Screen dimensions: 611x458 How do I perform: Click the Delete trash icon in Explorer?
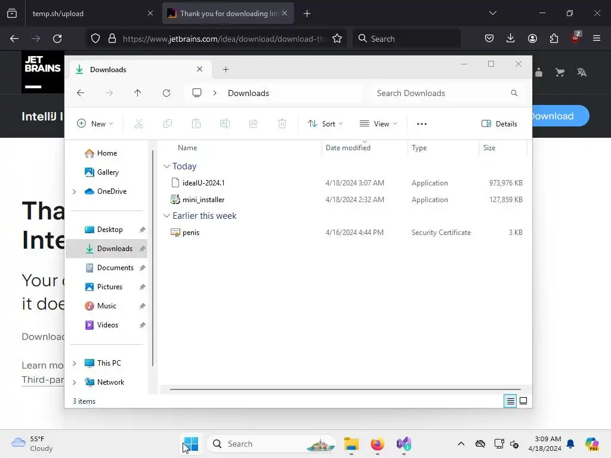click(x=282, y=124)
